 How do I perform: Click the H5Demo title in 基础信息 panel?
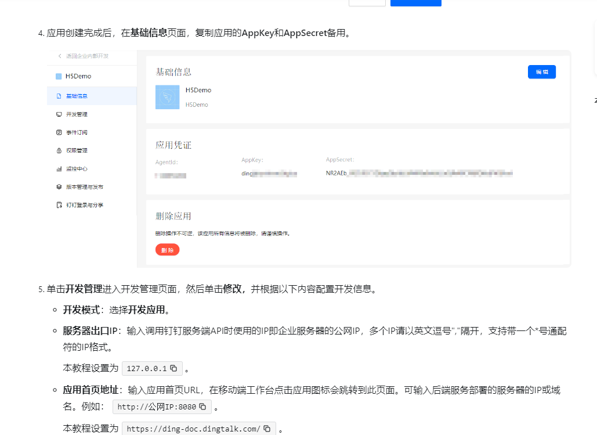pos(198,90)
